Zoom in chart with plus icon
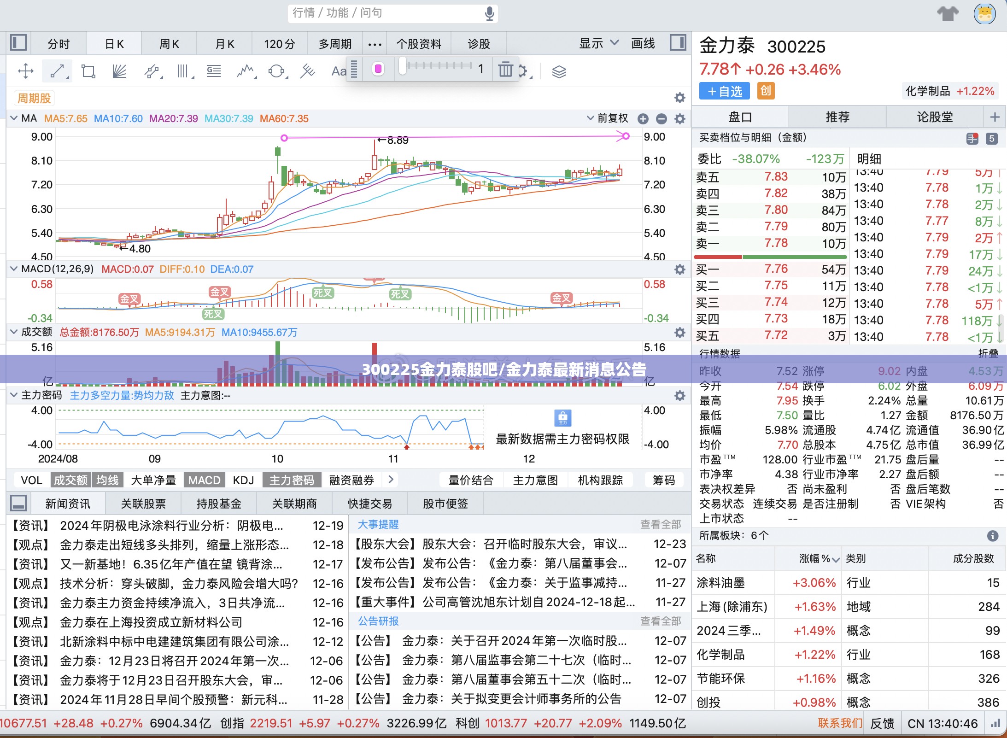The height and width of the screenshot is (738, 1007). (x=643, y=119)
